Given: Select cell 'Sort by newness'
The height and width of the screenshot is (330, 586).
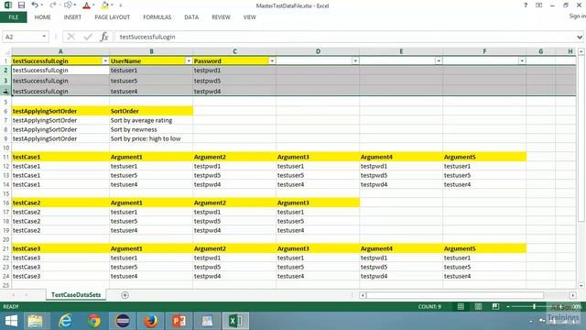Looking at the screenshot, I should pyautogui.click(x=151, y=129).
